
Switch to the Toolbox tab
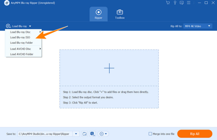click(x=120, y=14)
